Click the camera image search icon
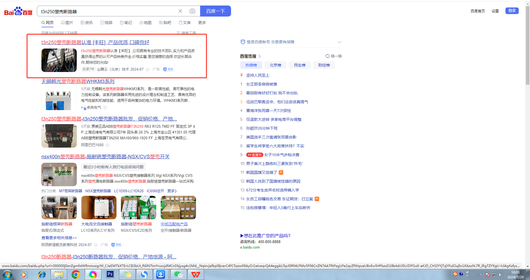Screen dimensions: 530x280 click(x=192, y=11)
